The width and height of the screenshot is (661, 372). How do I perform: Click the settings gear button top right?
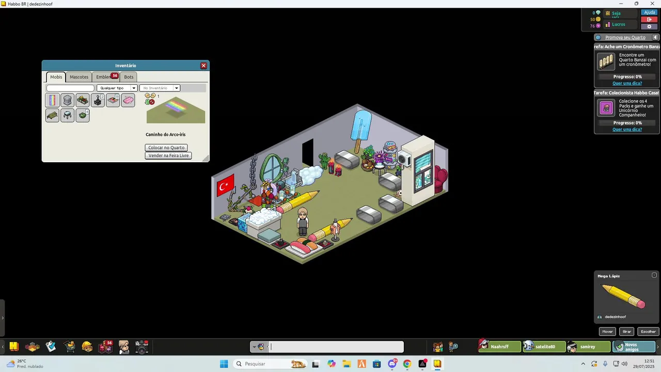tap(649, 26)
